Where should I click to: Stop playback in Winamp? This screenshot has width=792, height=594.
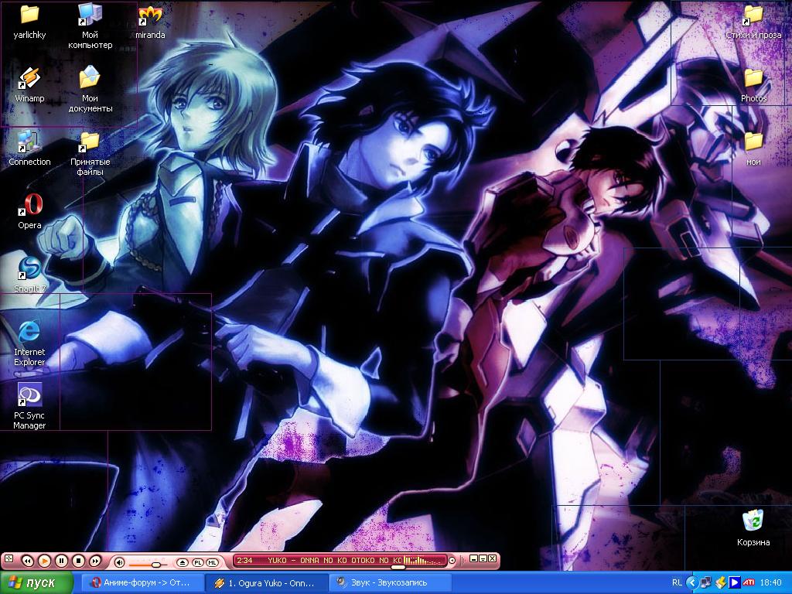[x=78, y=561]
